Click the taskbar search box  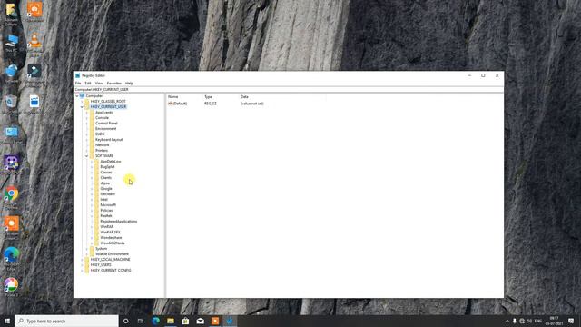click(x=66, y=321)
